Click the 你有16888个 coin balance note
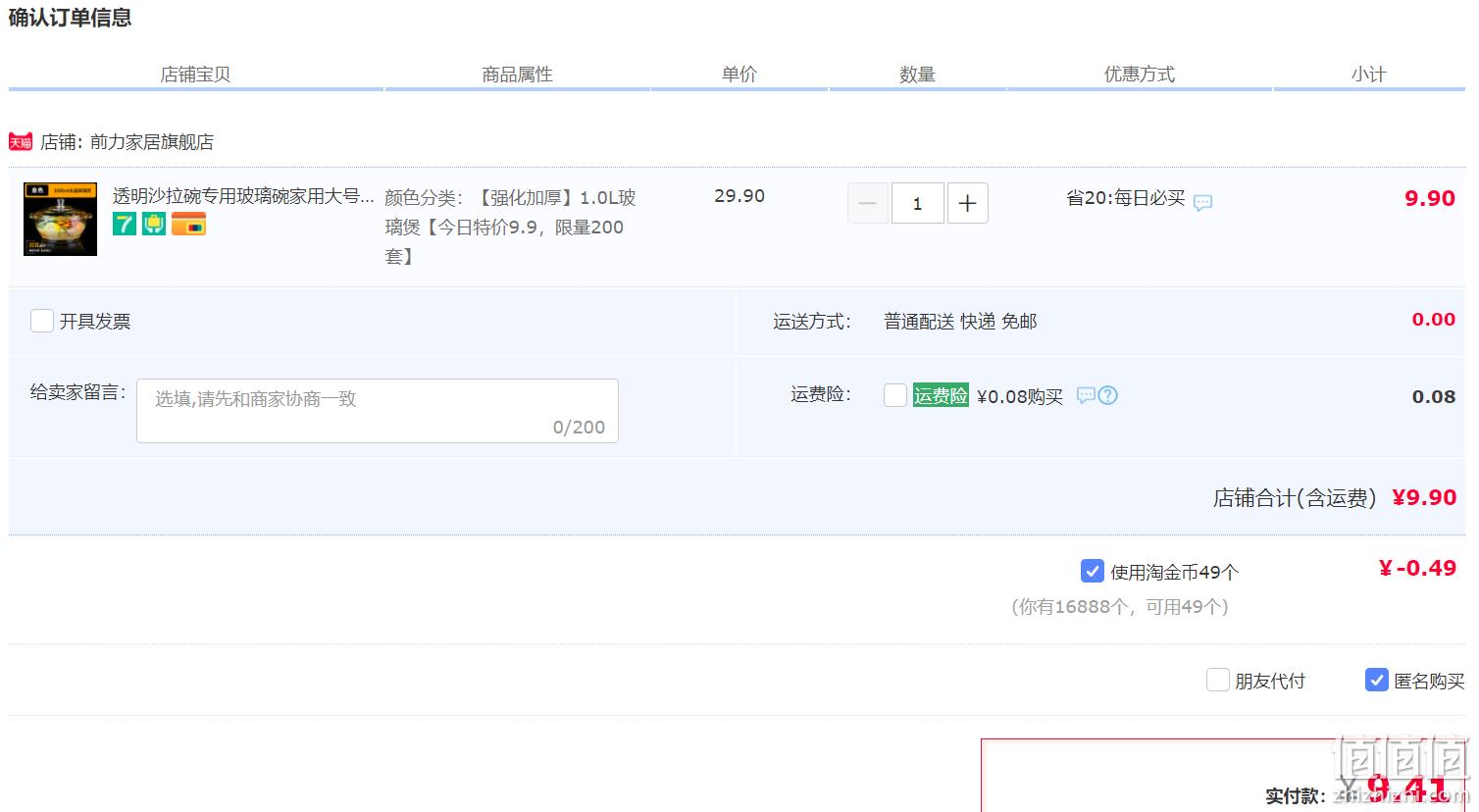 pyautogui.click(x=1120, y=607)
